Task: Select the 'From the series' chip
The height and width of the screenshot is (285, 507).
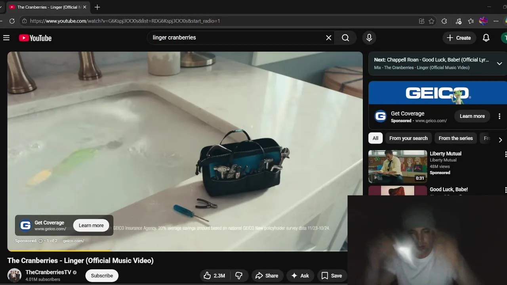Action: pos(456,138)
